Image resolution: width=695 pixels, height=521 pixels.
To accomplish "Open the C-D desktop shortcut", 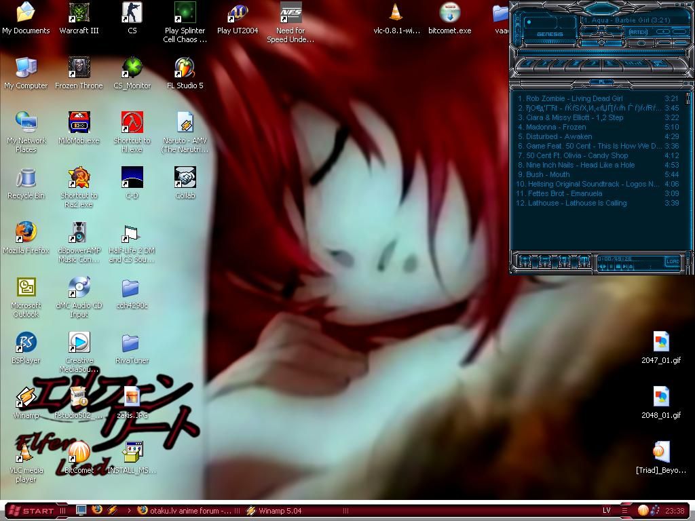I will 132,183.
